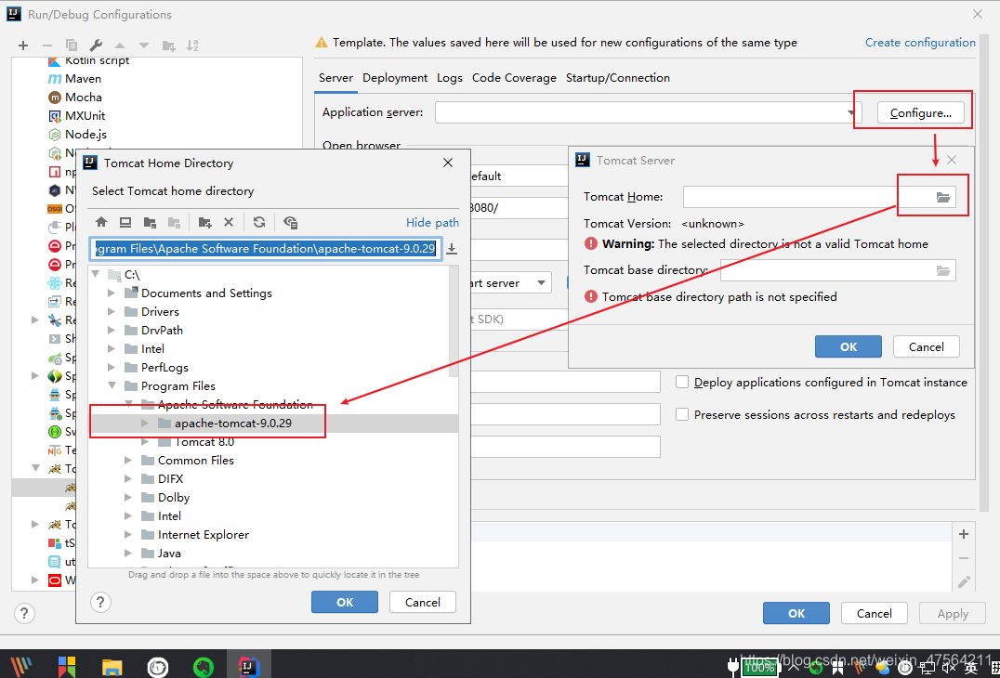
Task: Create new folder icon in configurations toolbar
Action: tap(168, 46)
